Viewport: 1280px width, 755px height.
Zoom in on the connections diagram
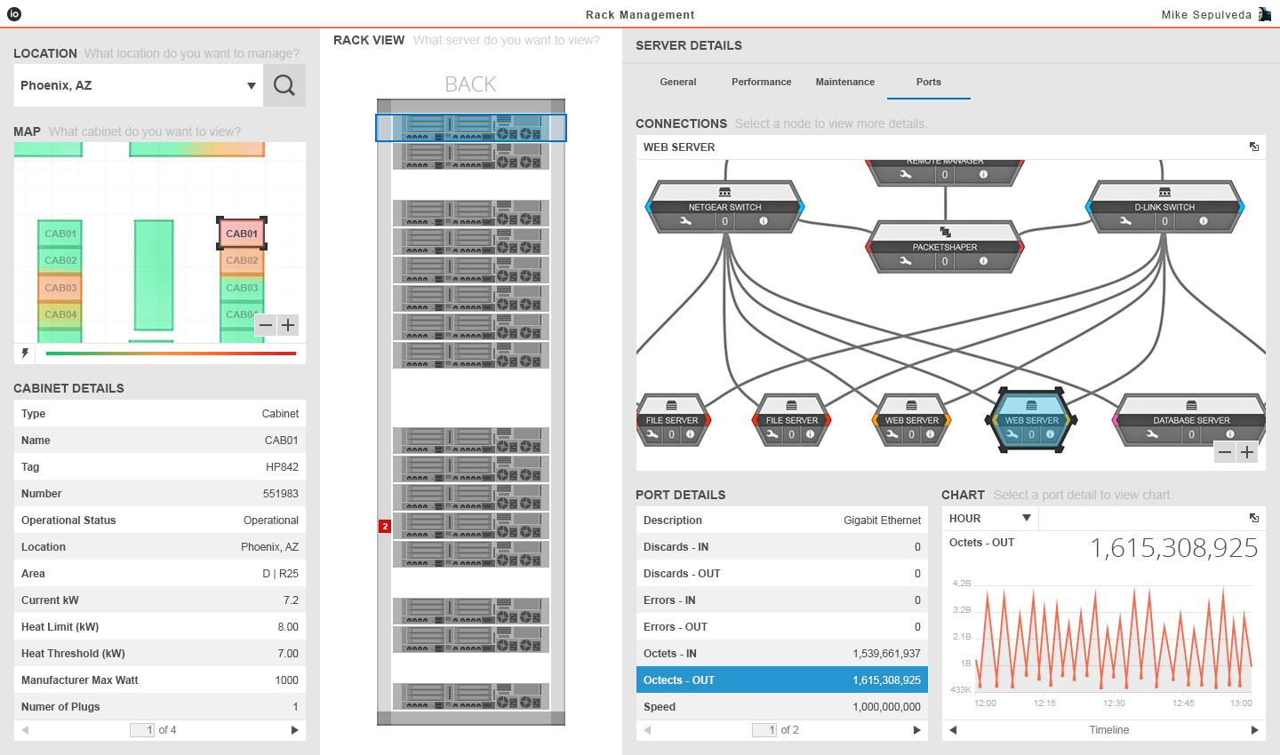pos(1247,452)
